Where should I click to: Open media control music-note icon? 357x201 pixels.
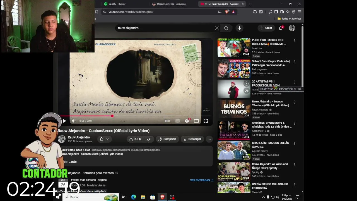270,12
